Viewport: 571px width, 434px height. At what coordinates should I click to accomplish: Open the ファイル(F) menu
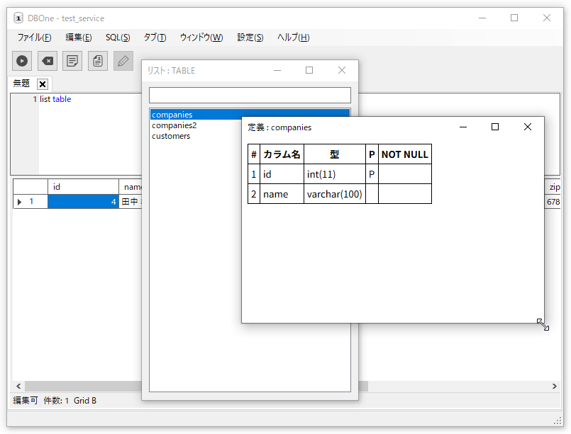(x=34, y=38)
